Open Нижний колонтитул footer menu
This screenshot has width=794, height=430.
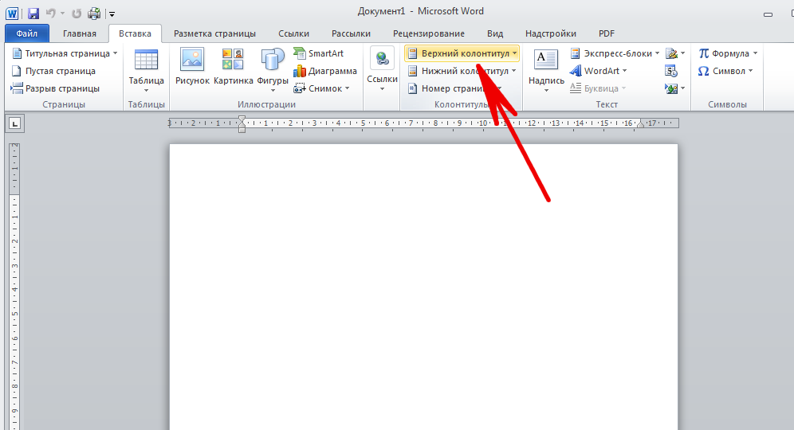pos(462,71)
